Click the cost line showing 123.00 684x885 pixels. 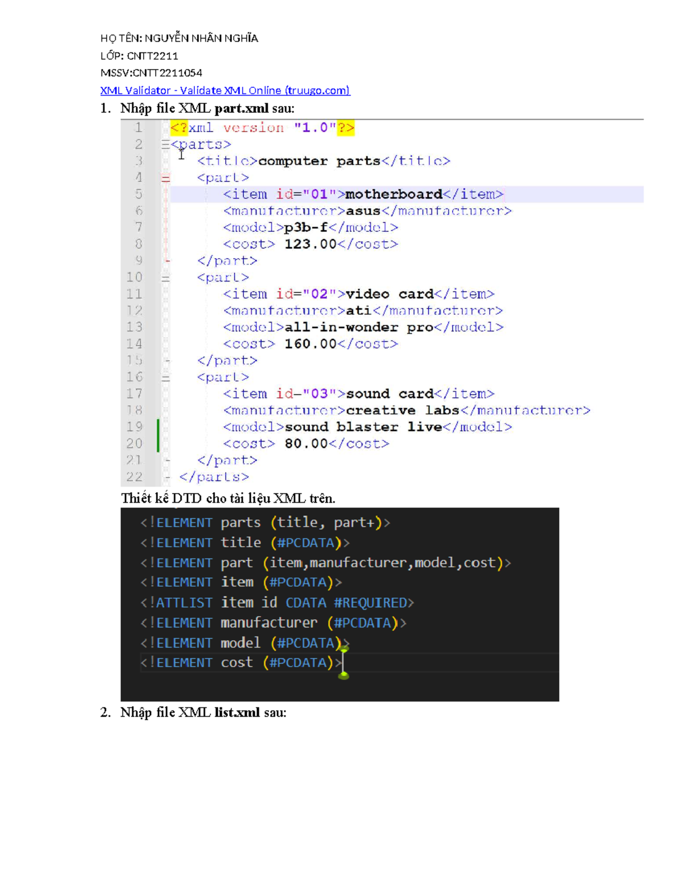click(311, 244)
